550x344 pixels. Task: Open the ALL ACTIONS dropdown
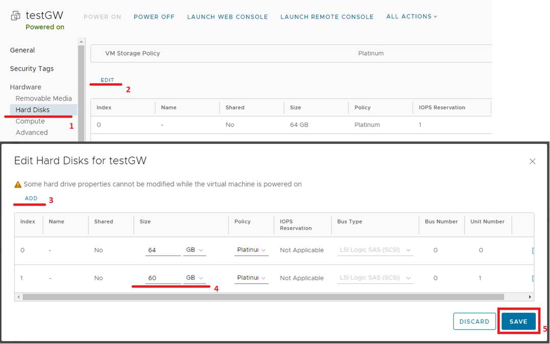[412, 16]
